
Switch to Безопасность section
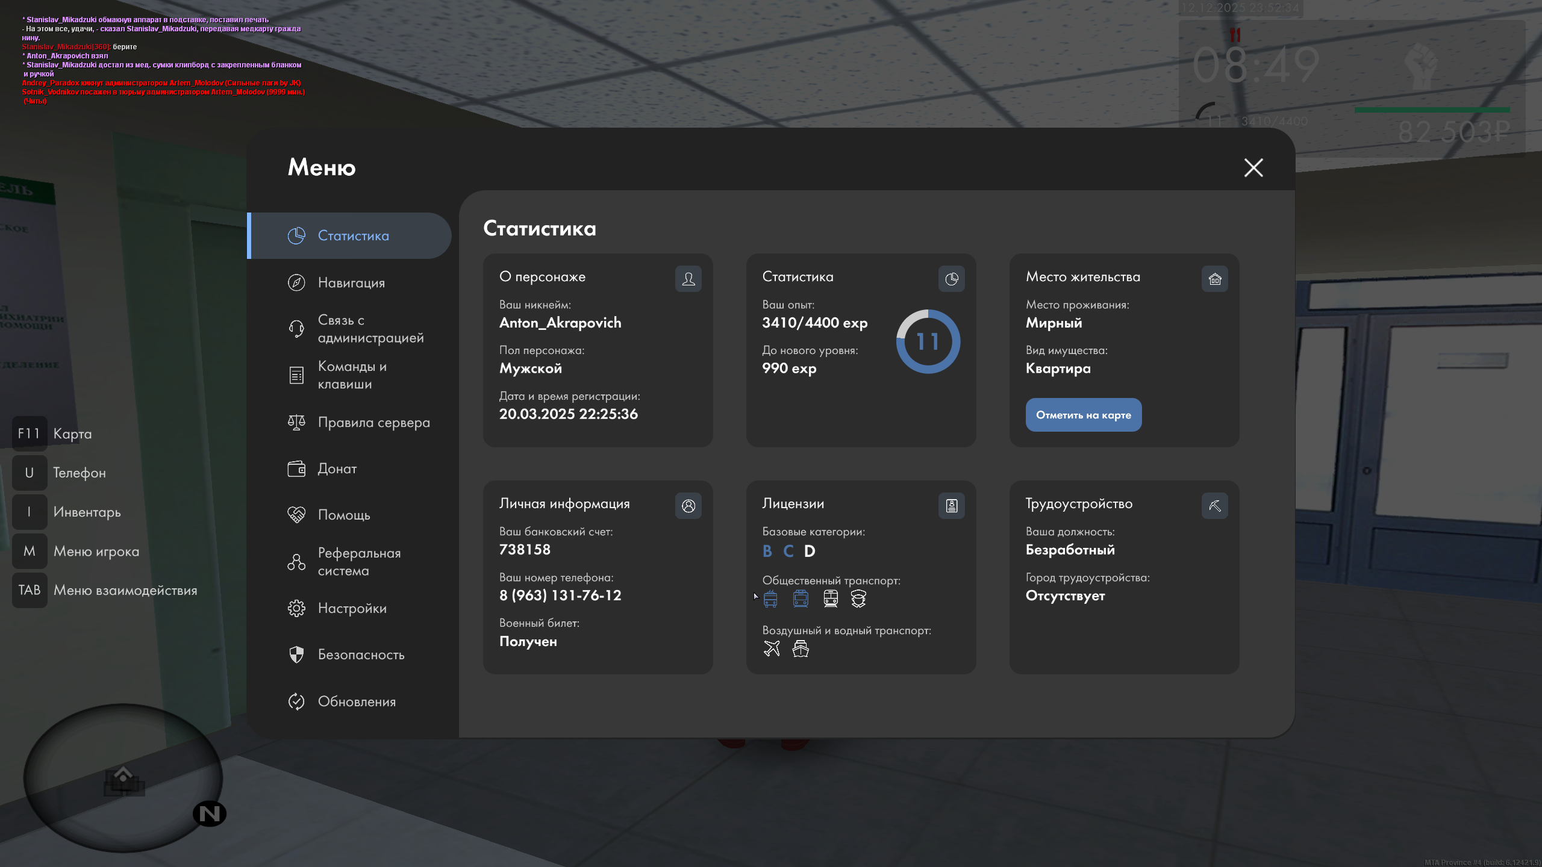pyautogui.click(x=361, y=654)
